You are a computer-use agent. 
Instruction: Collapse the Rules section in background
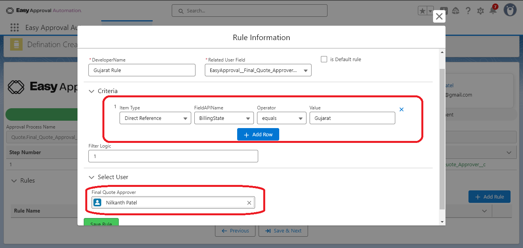point(14,181)
